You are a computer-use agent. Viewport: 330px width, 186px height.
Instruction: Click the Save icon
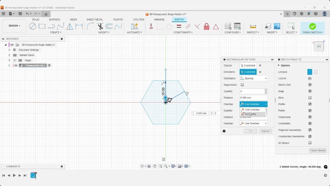[x=20, y=14]
